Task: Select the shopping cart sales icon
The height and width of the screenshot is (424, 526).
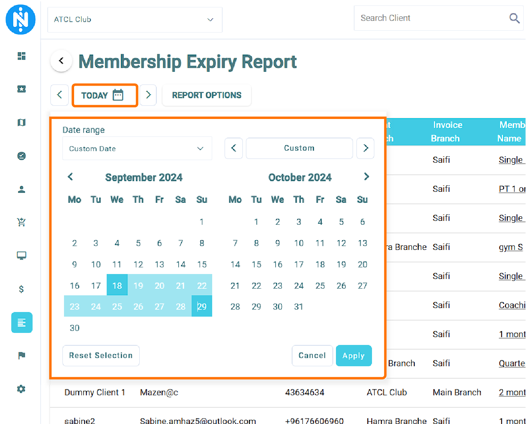Action: 21,222
